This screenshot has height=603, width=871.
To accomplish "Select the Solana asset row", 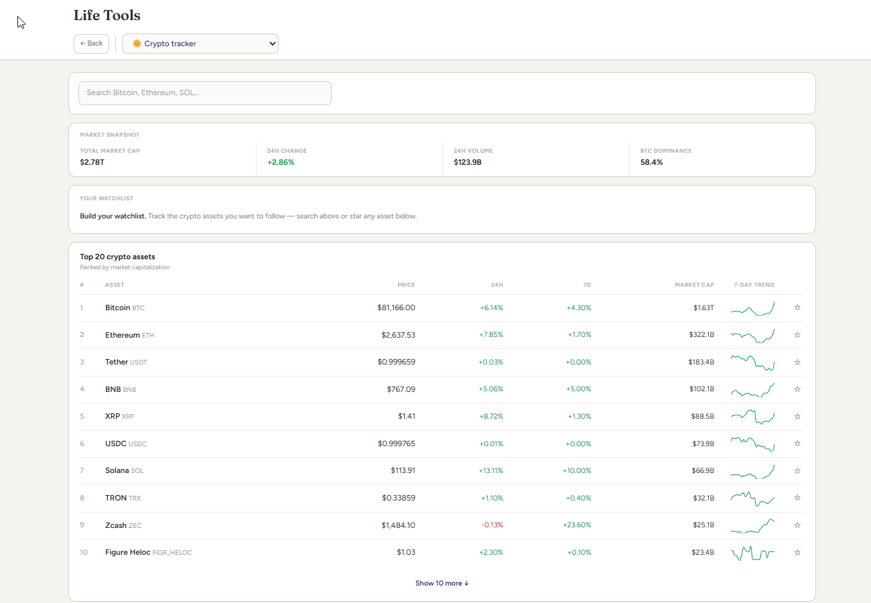I will tap(442, 470).
